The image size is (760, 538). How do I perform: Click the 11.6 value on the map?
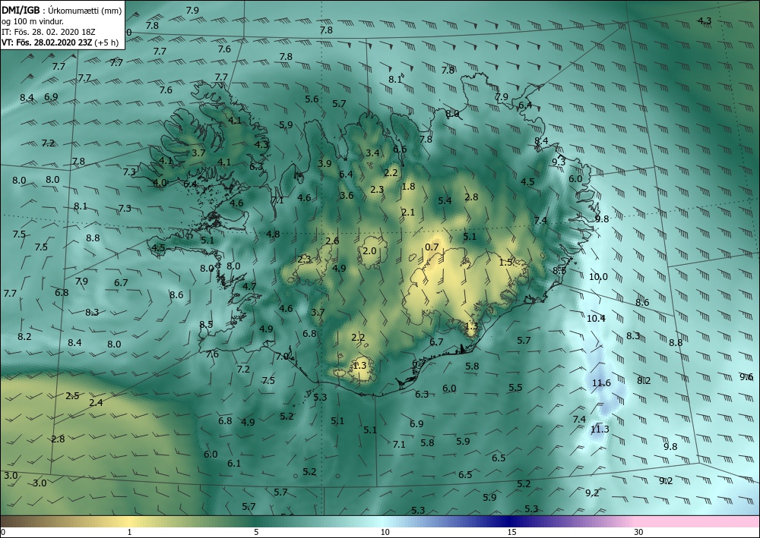(x=601, y=383)
